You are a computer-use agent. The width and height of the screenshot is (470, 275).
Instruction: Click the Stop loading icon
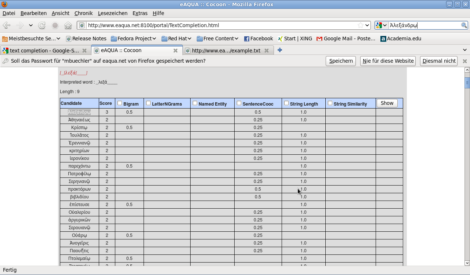coord(55,25)
